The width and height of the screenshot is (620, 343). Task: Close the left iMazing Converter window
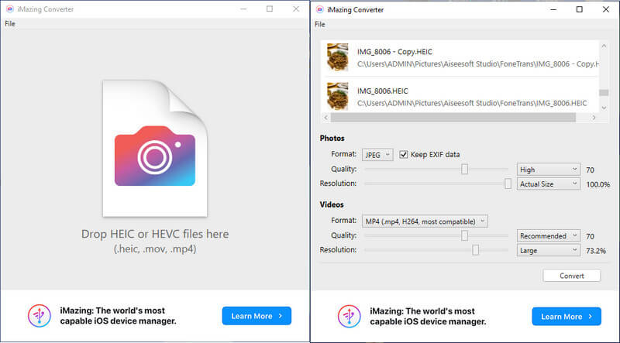296,9
